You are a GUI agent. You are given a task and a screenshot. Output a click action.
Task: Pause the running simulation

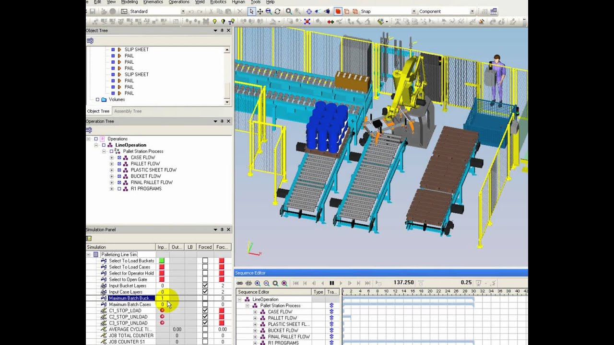[331, 283]
